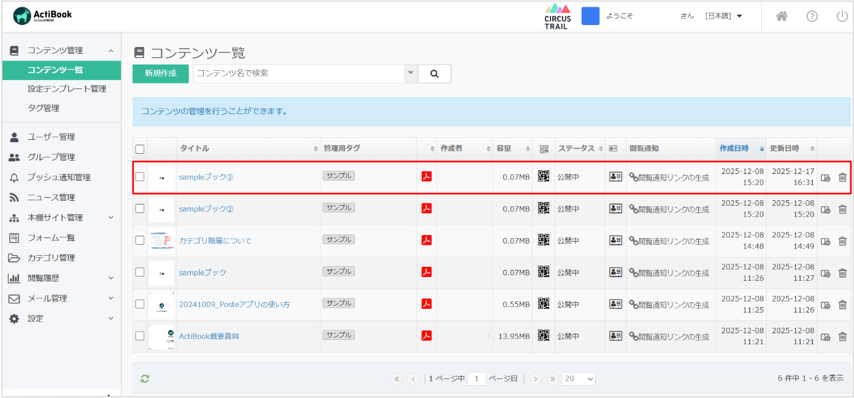The height and width of the screenshot is (398, 854).
Task: Click the PDF icon in ActiBook概要資料 row
Action: [426, 335]
